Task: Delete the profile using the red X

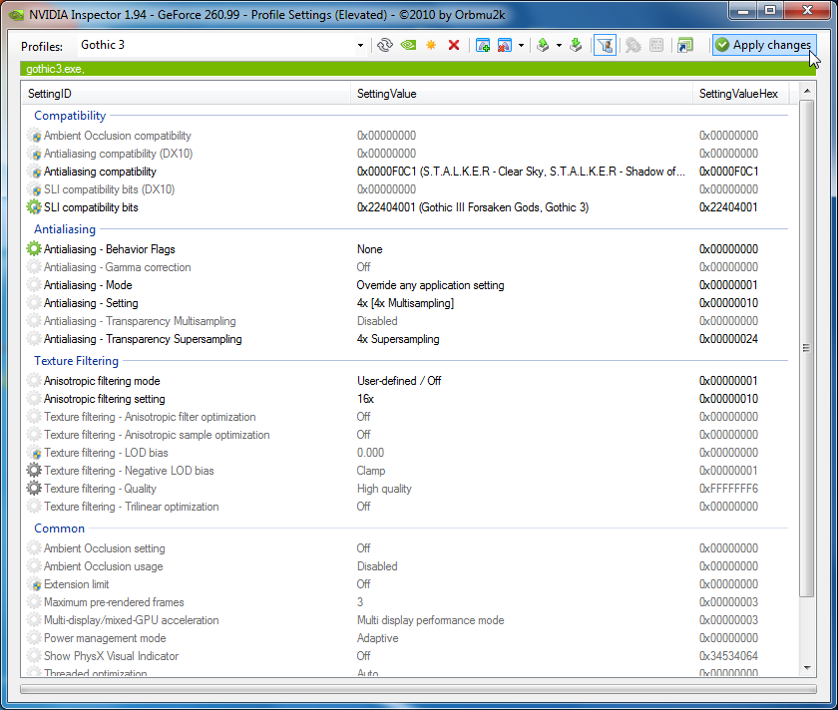Action: click(454, 46)
